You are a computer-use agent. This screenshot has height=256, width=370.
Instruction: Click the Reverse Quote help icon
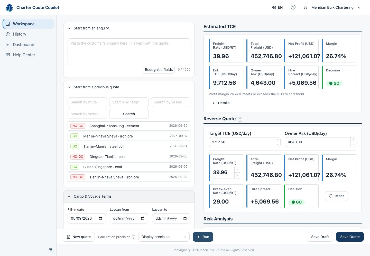(240, 119)
